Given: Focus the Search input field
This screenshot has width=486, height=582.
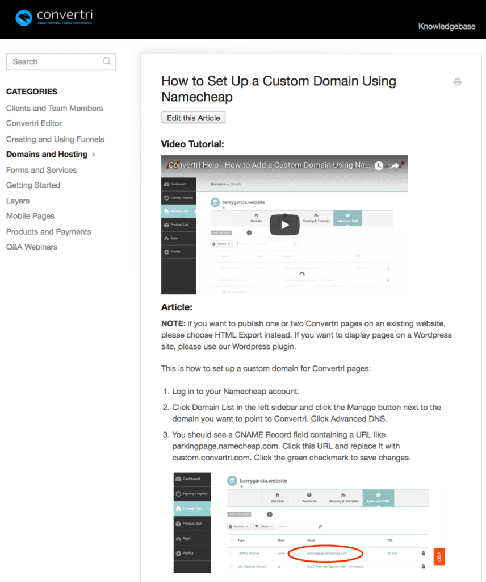Looking at the screenshot, I should [x=61, y=61].
